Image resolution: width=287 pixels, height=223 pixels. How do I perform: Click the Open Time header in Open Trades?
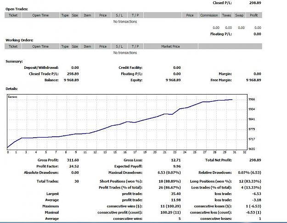[x=40, y=15]
